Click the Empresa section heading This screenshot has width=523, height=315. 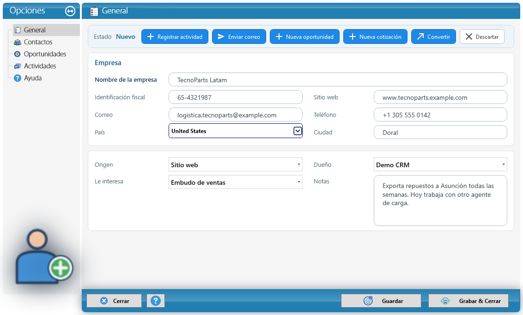click(108, 63)
